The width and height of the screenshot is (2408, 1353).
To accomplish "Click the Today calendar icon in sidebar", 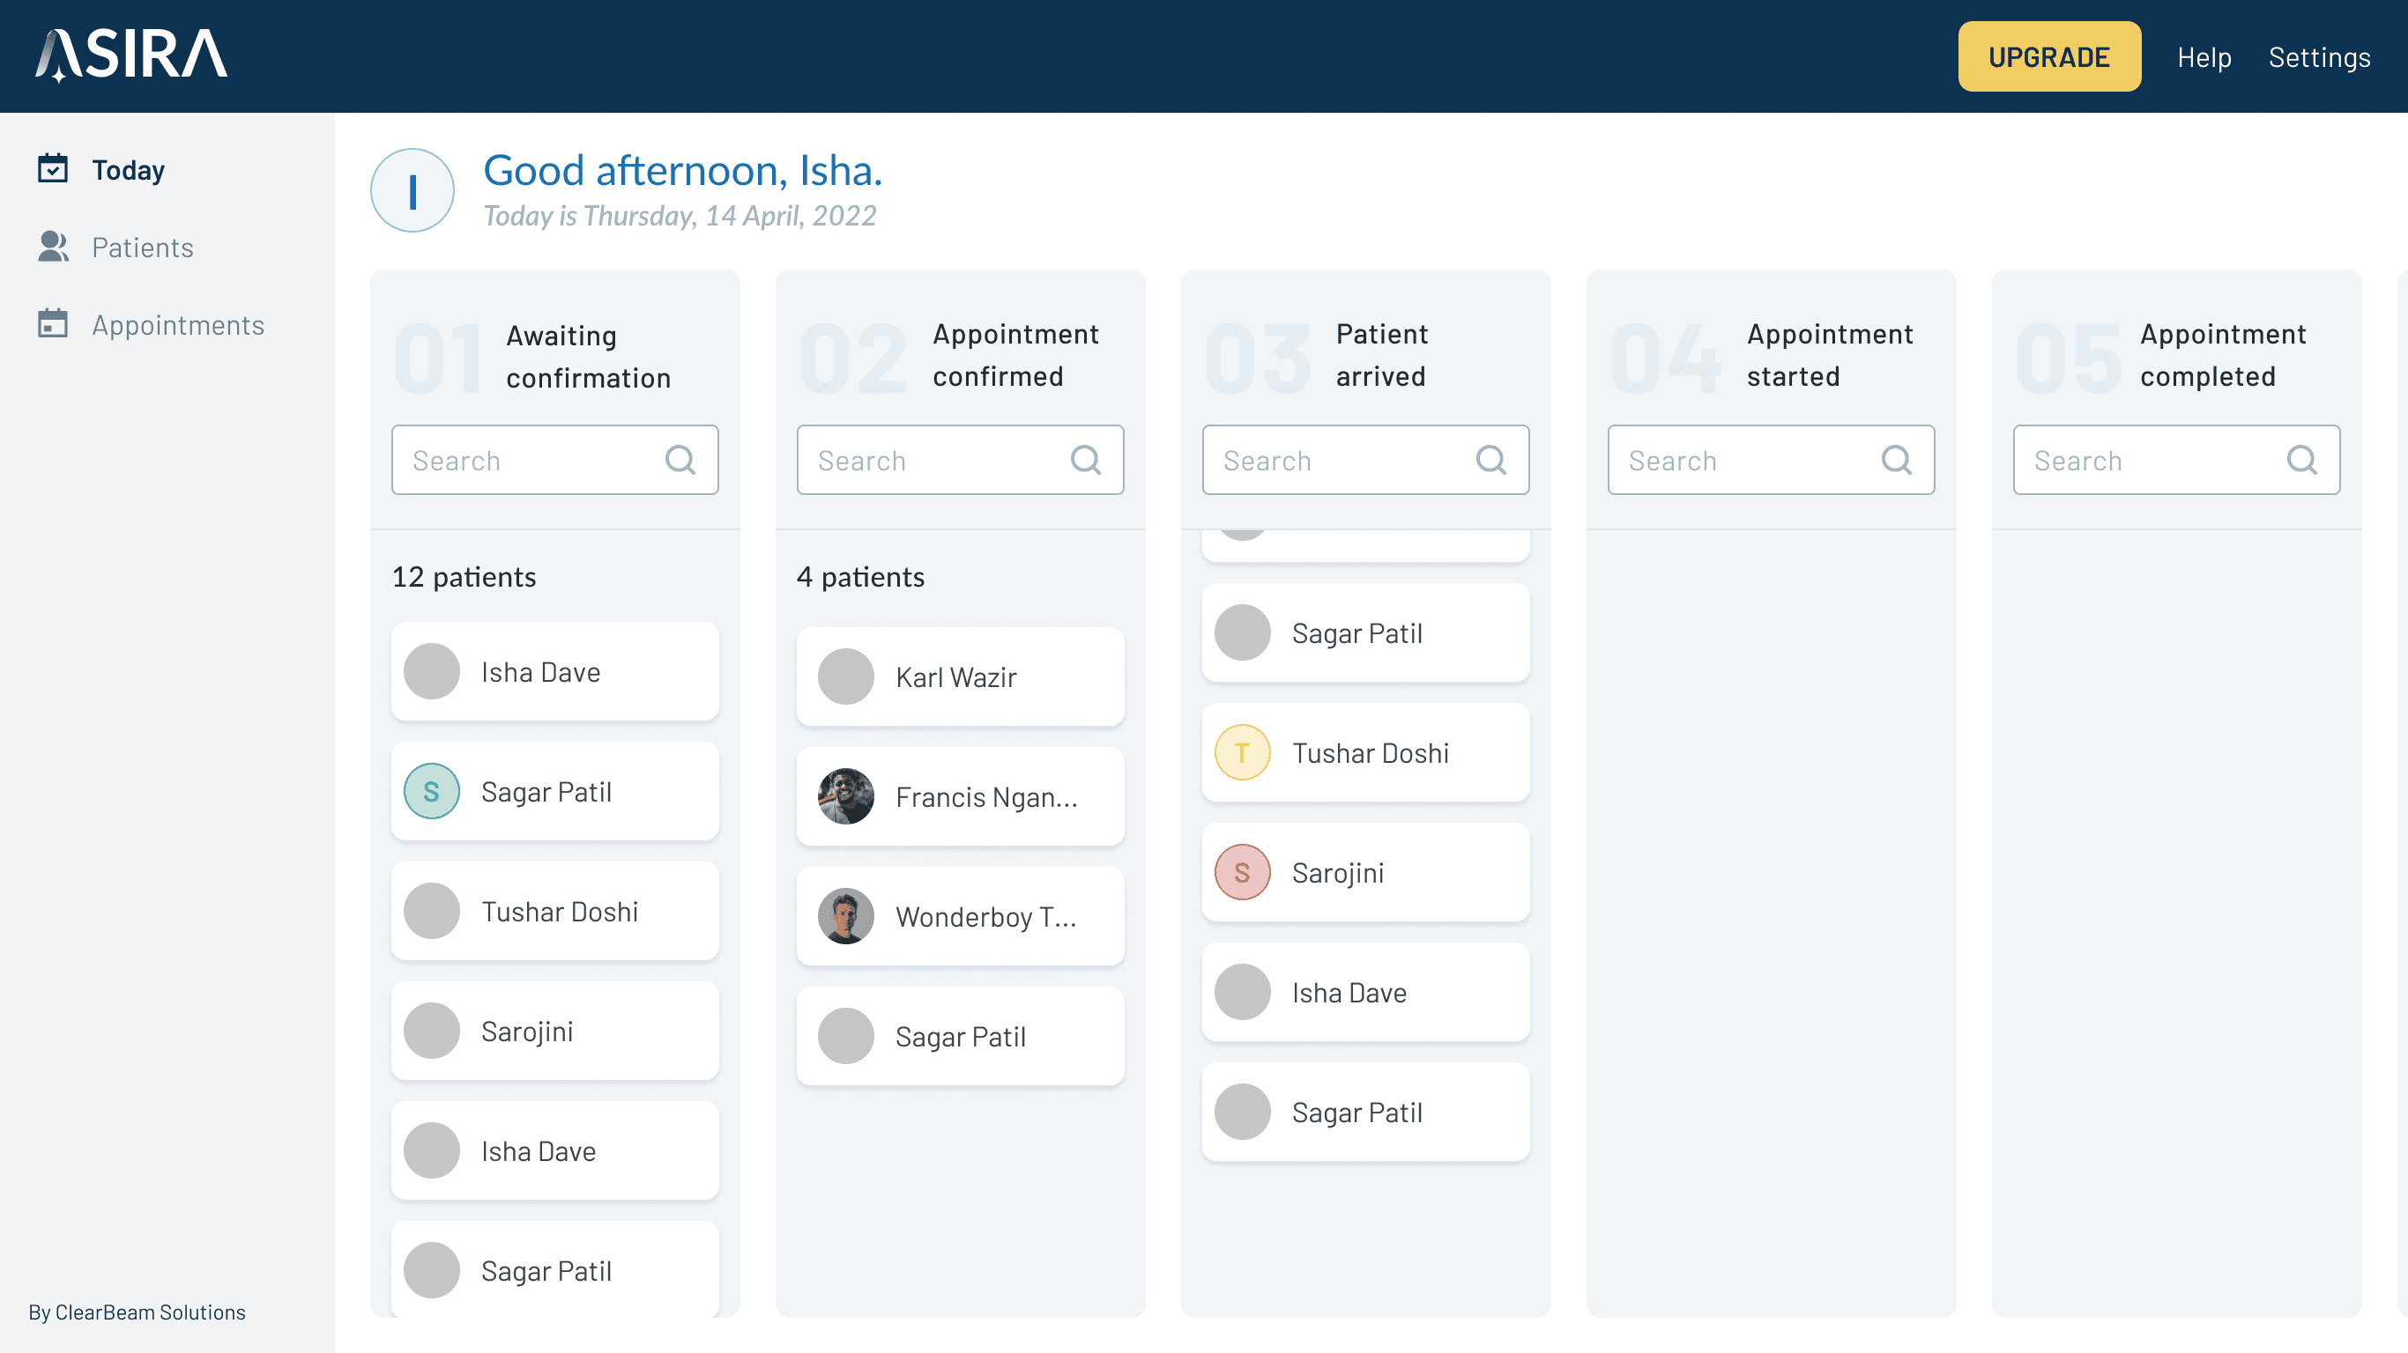I will [x=52, y=169].
